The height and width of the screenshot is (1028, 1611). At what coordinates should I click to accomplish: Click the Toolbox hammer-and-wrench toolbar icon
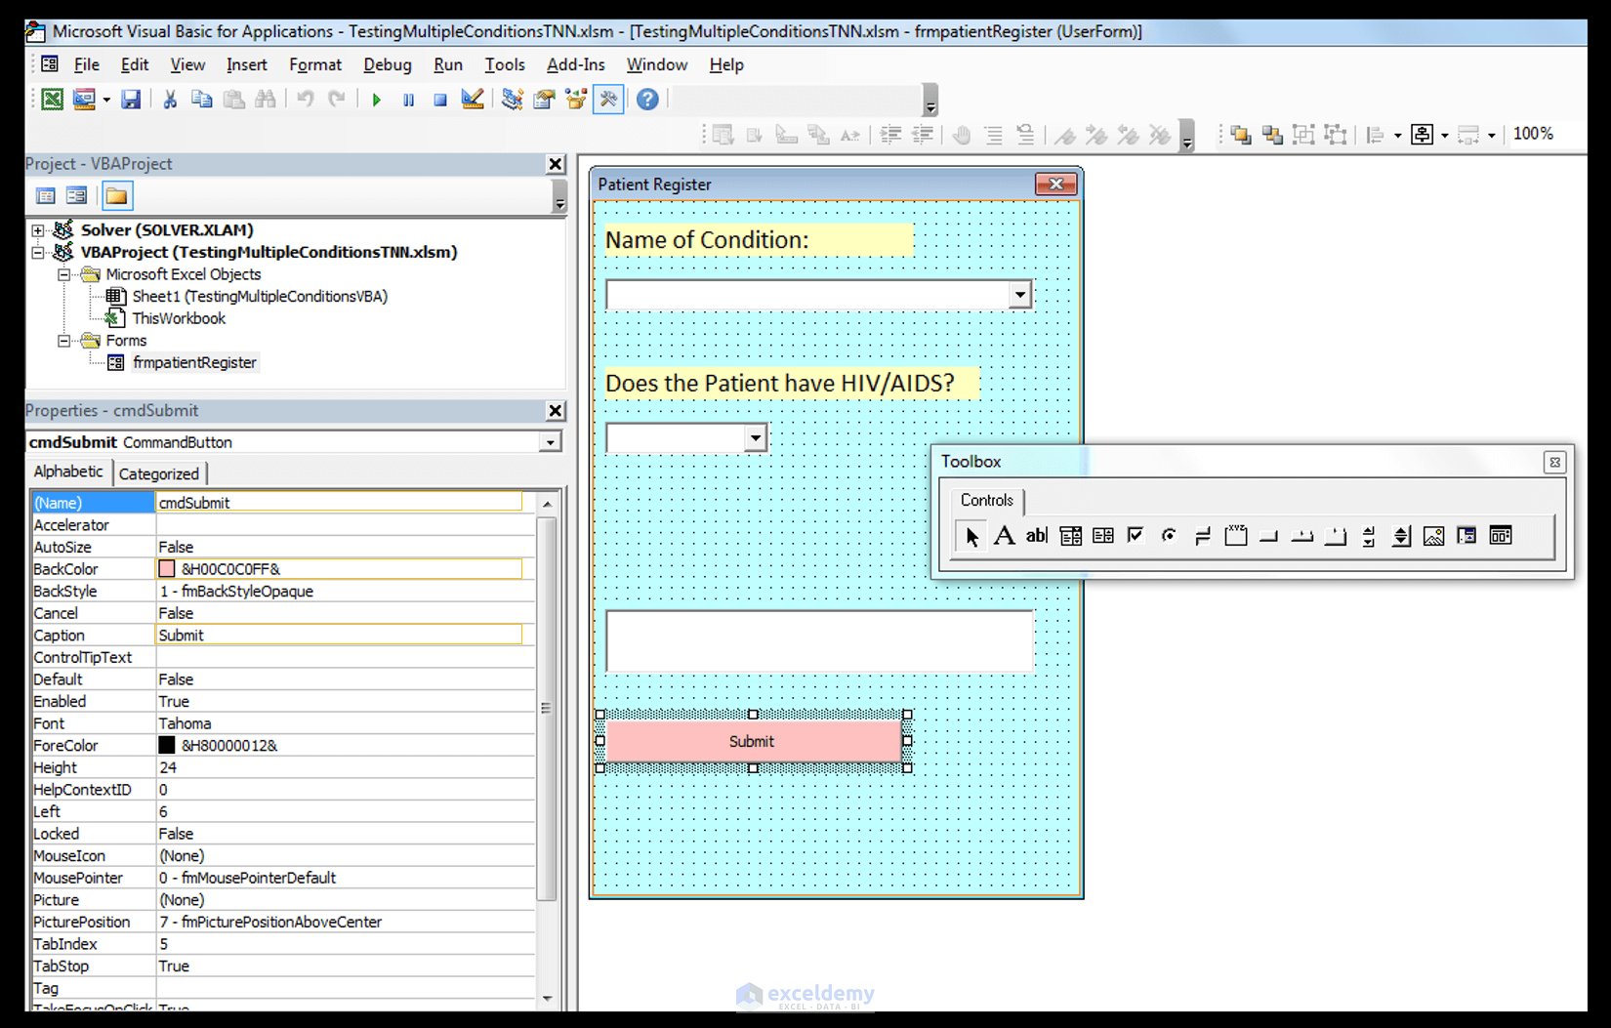click(x=608, y=100)
